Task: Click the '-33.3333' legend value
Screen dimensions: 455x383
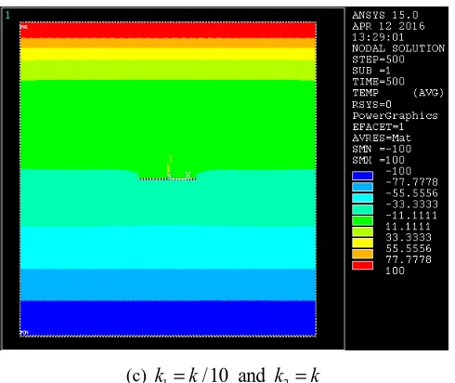Action: [411, 205]
